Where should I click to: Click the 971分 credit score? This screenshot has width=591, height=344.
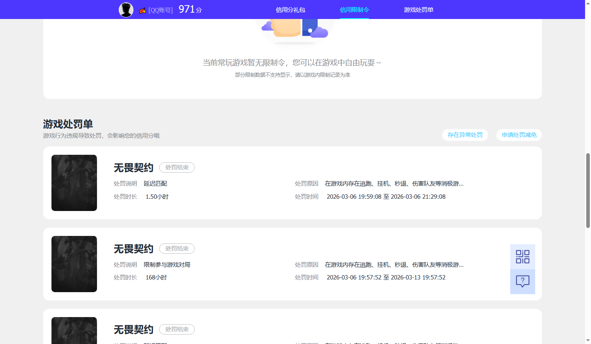190,10
